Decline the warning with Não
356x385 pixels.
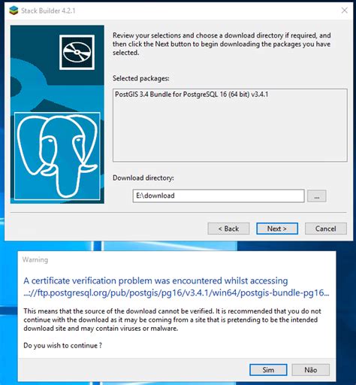[311, 370]
